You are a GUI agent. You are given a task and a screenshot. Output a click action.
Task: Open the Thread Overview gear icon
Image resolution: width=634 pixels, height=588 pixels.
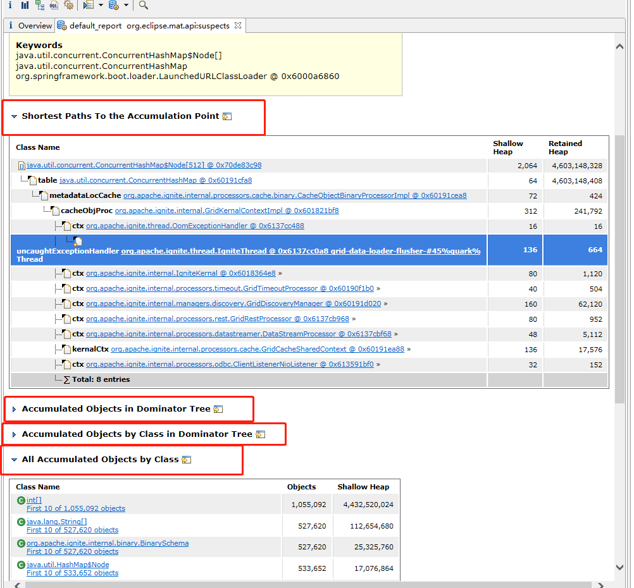point(68,5)
